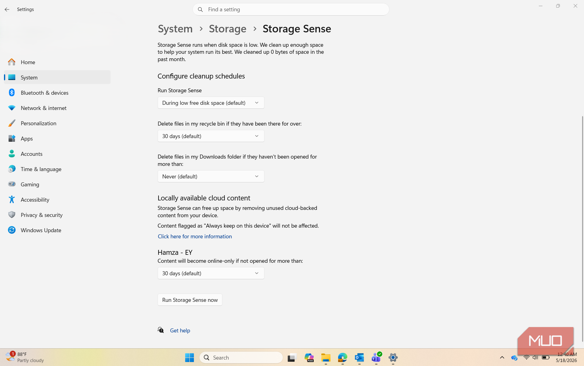
Task: Open Task View on the taskbar
Action: [x=292, y=357]
